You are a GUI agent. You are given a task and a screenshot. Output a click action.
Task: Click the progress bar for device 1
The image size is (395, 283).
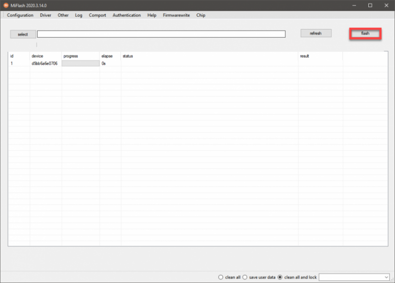[80, 63]
